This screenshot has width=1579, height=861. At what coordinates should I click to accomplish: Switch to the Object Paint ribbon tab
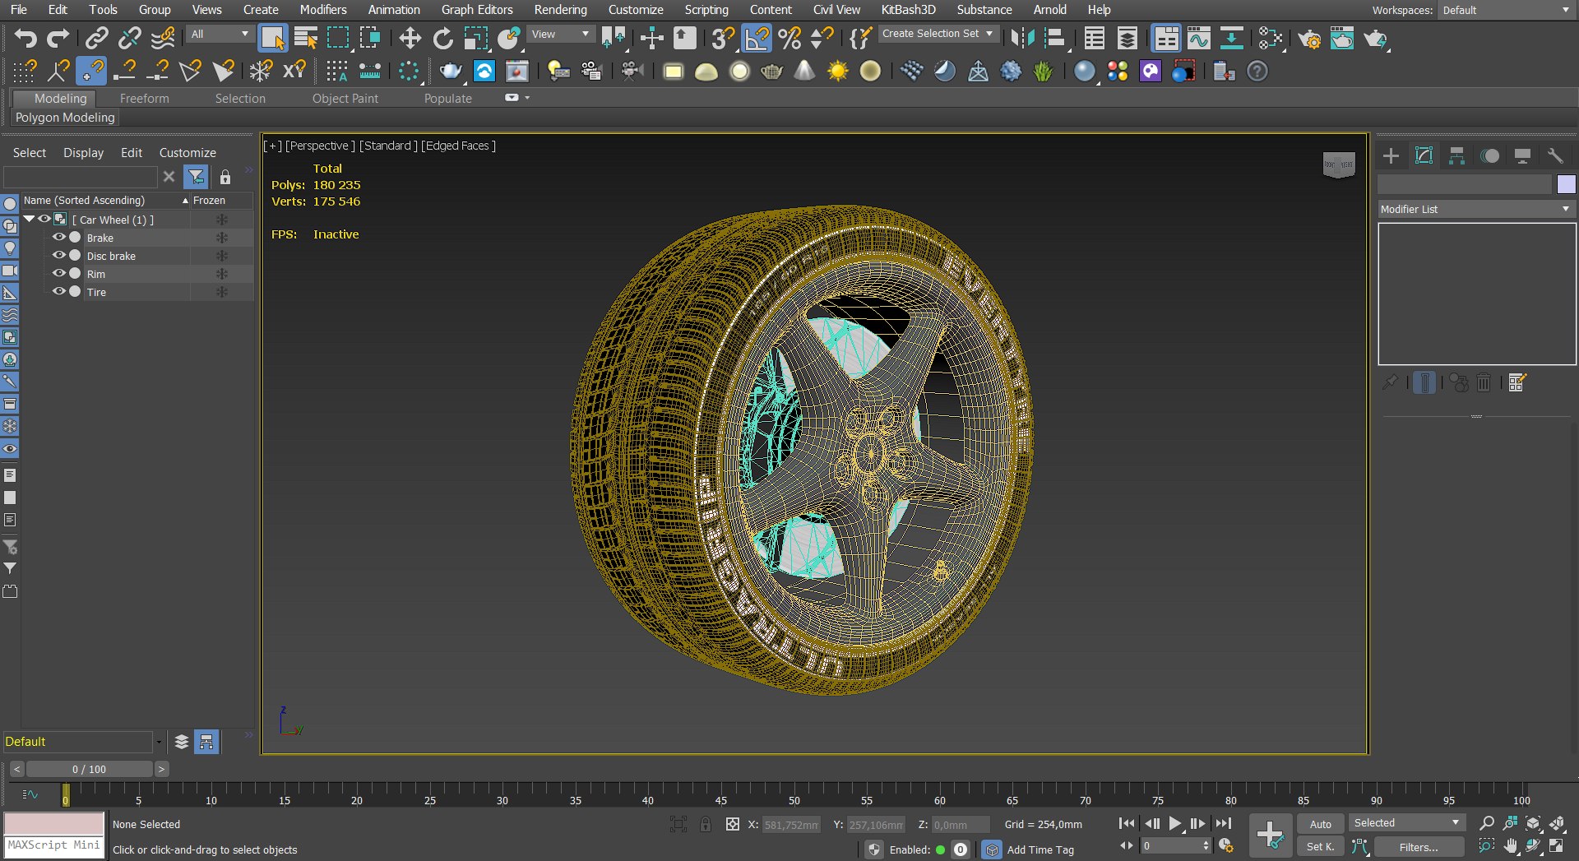point(345,99)
